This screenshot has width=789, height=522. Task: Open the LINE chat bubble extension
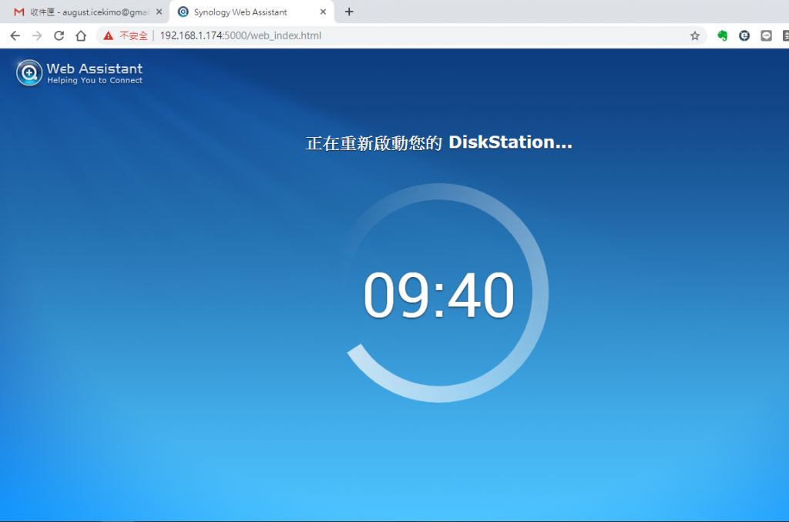[x=767, y=35]
